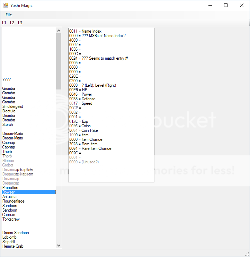Image resolution: width=250 pixels, height=257 pixels.
Task: Click the HP value line
Action: [x=78, y=90]
